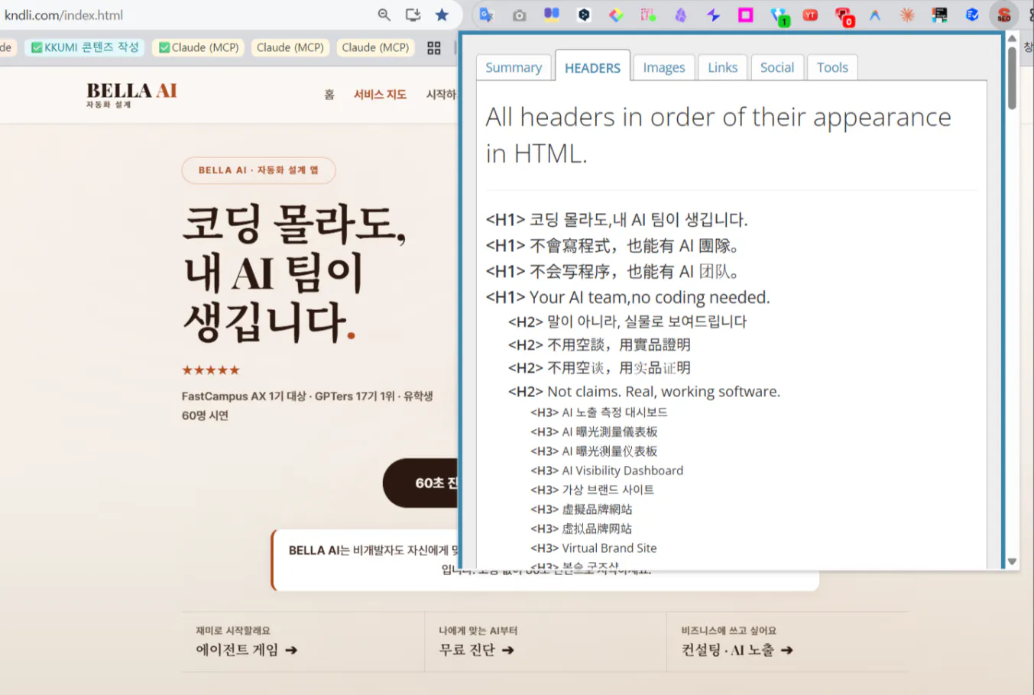The image size is (1034, 695).
Task: Open the Images tab
Action: [664, 68]
